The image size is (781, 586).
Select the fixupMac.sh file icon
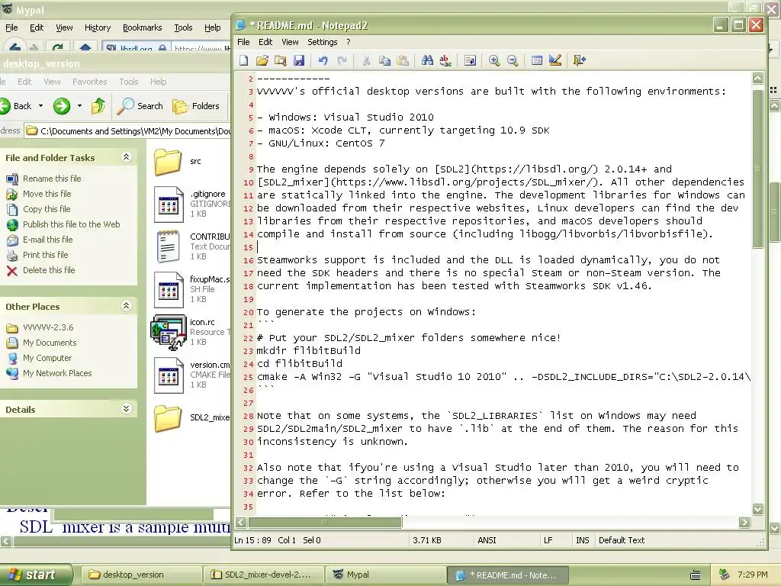click(169, 289)
